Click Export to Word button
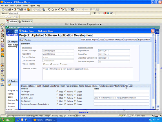 point(131,40)
